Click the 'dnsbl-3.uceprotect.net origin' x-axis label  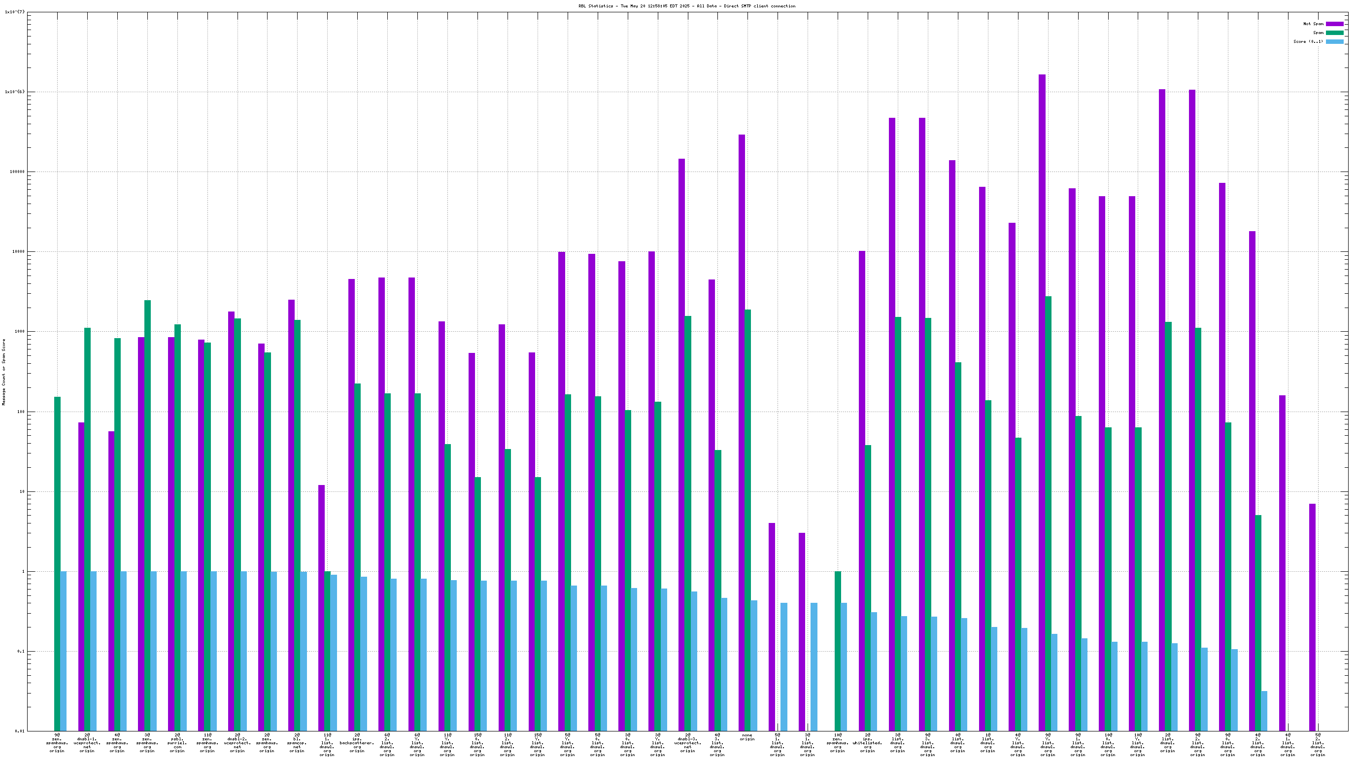coord(687,743)
